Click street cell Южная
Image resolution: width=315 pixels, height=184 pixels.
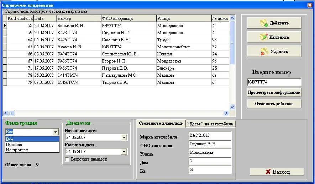184,54
